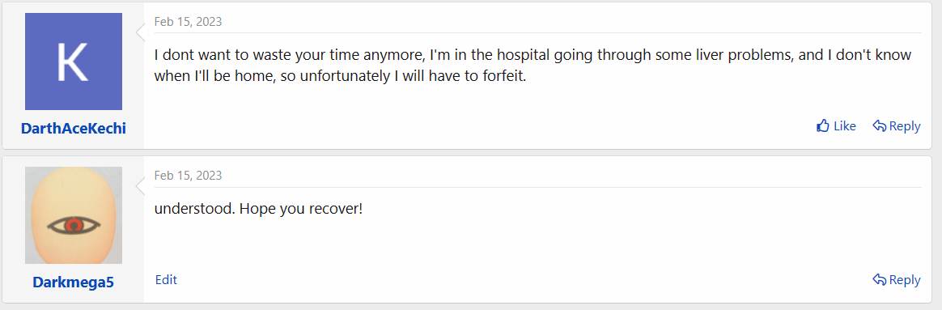Viewport: 942px width, 310px height.
Task: Open the egg-with-red-eye avatar profile
Action: click(x=74, y=215)
